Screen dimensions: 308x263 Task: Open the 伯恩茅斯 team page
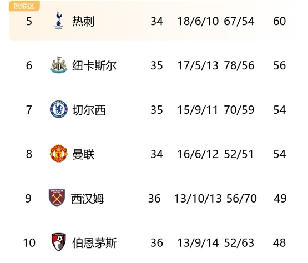pyautogui.click(x=94, y=243)
